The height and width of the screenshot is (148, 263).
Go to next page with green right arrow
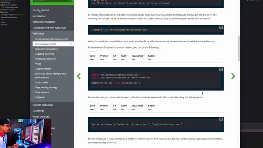233,76
